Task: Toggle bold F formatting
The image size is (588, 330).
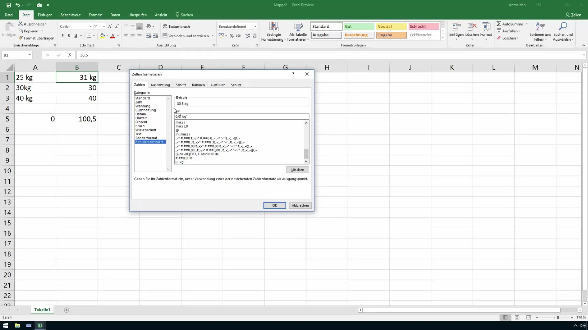Action: (x=62, y=36)
